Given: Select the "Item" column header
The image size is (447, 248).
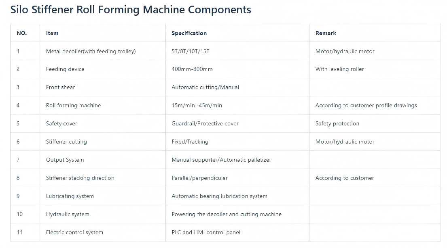Looking at the screenshot, I should coord(52,33).
